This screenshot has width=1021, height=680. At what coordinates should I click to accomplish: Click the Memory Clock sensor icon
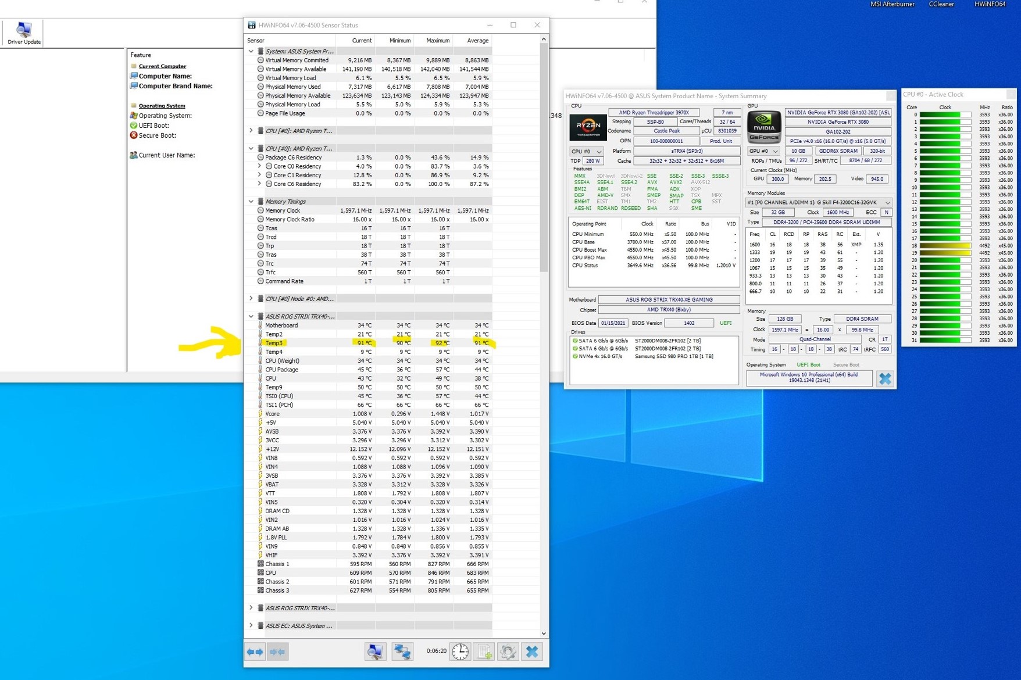click(260, 210)
